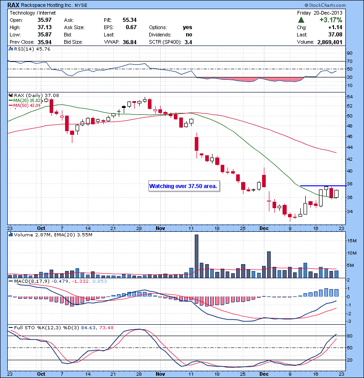The image size is (364, 378).
Task: Click the EPS value 0.67
Action: pos(131,27)
